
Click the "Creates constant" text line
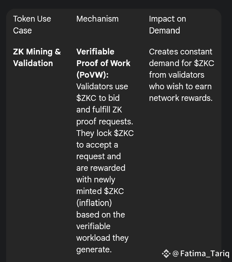[180, 52]
